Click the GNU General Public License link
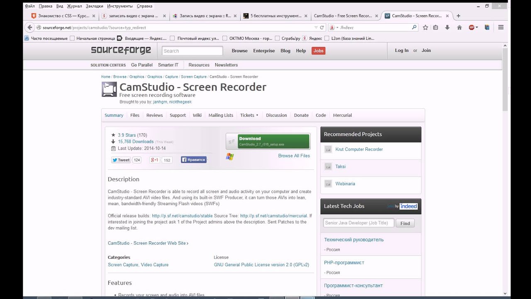 [x=261, y=265]
